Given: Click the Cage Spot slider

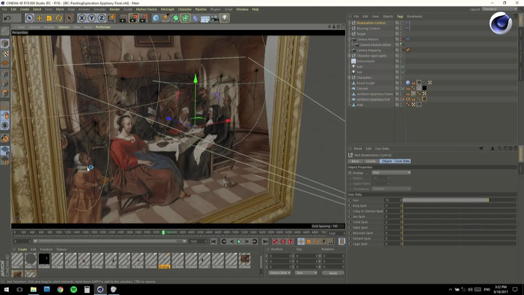Looking at the screenshot, I should tap(459, 244).
